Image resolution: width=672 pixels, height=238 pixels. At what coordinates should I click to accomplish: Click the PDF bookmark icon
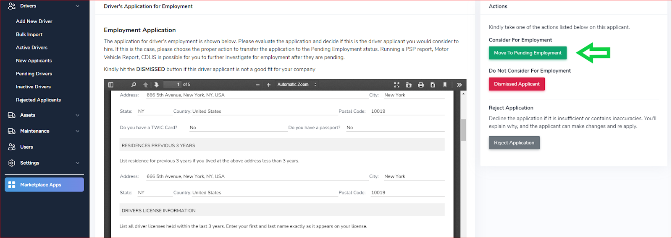445,85
